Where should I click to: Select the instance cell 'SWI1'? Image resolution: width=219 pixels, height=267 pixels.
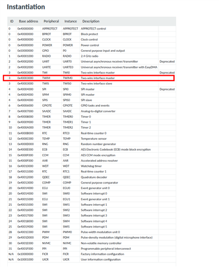click(66, 205)
